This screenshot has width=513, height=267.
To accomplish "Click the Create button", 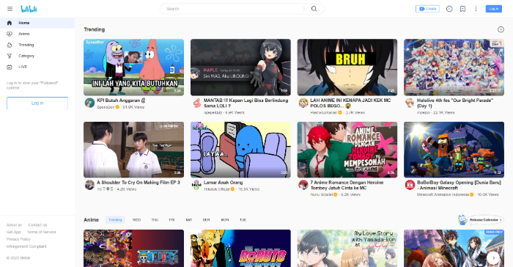I will pos(427,9).
